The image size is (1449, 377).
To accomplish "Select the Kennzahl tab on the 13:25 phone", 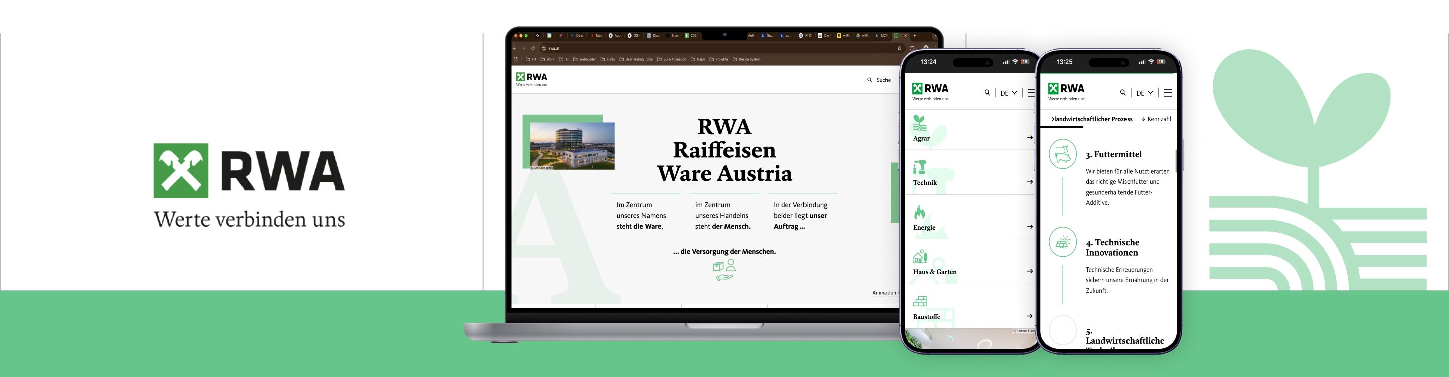I will click(1156, 119).
